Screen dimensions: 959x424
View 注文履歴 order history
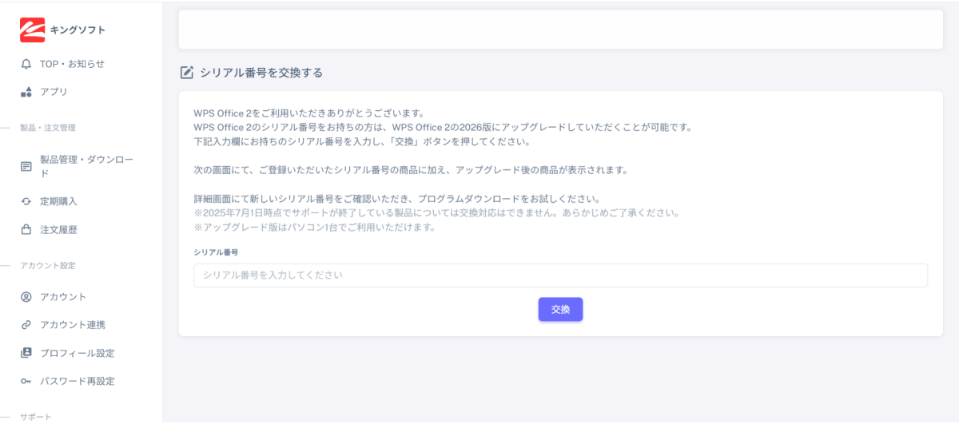click(58, 229)
